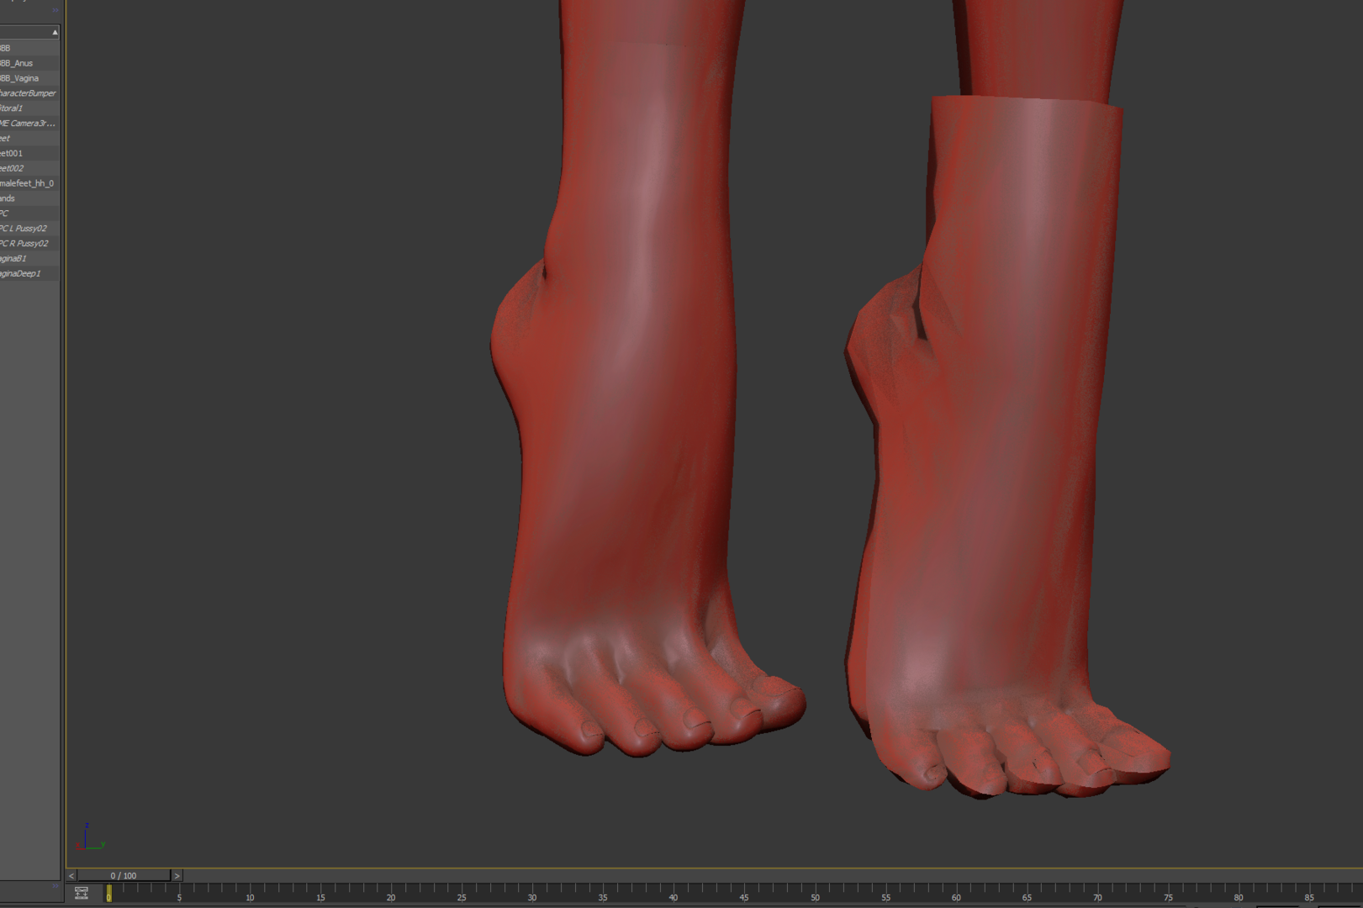Jump to frame 10 on the timeline
The image size is (1363, 908).
click(250, 897)
